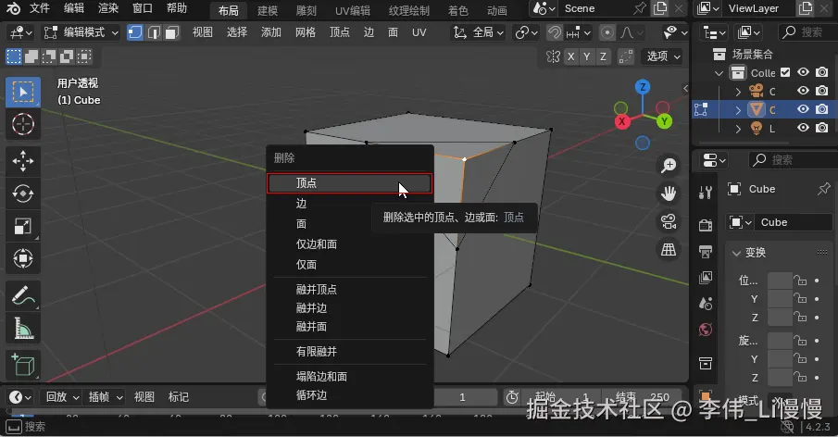Open the 编辑模式 mode dropdown

(x=81, y=32)
